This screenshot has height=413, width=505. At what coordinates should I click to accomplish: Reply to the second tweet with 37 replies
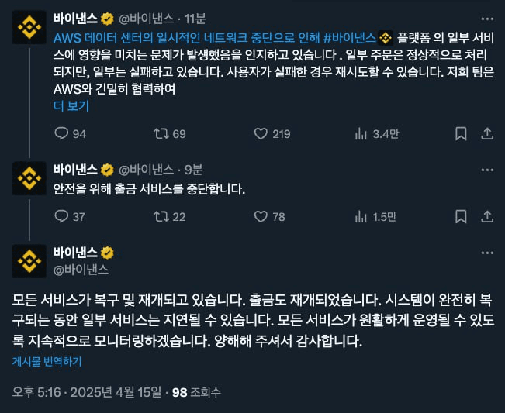[x=62, y=217]
